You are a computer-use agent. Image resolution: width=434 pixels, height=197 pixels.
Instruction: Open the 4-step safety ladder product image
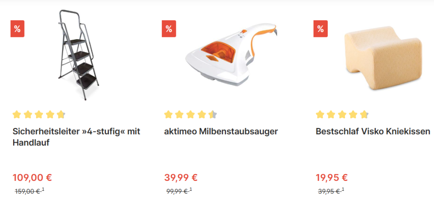[x=78, y=55]
